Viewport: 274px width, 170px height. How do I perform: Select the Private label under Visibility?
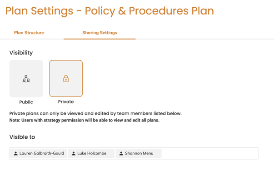pos(66,102)
